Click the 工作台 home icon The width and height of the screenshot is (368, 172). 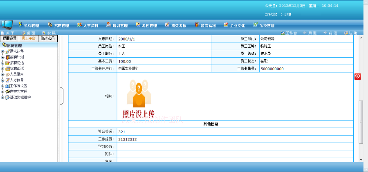click(283, 33)
